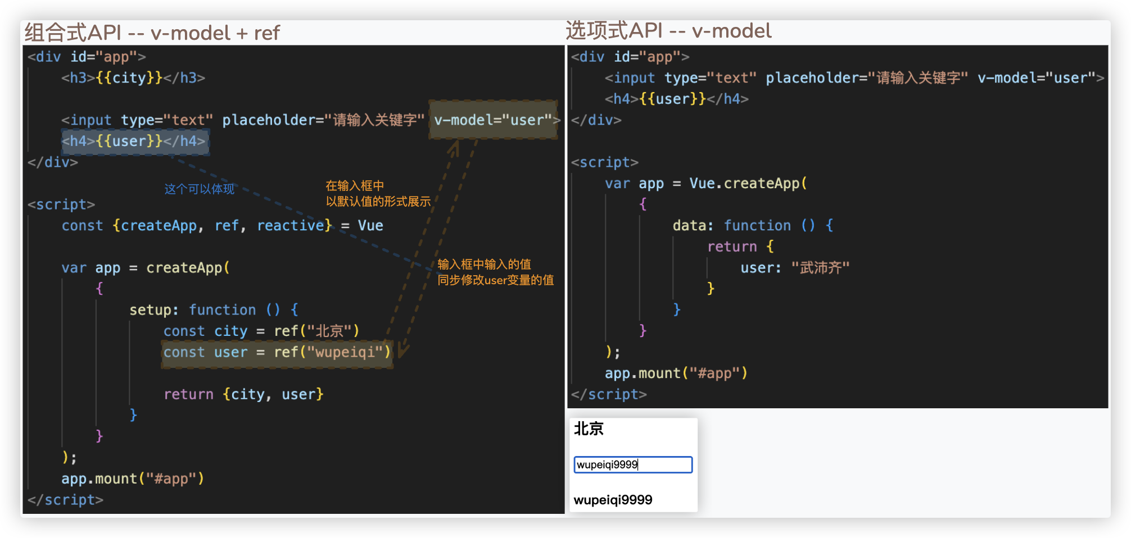Image resolution: width=1131 pixels, height=538 pixels.
Task: Click the orange note 以默认值的形式展示
Action: click(378, 202)
